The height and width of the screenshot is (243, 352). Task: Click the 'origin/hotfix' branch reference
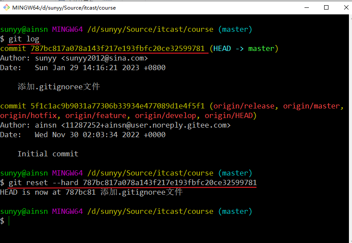(x=30, y=115)
